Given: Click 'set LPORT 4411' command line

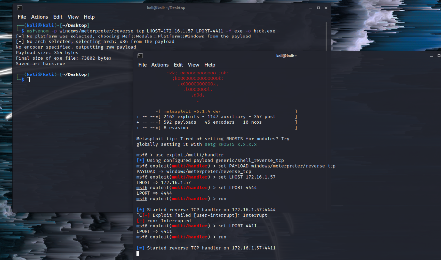Looking at the screenshot, I should point(237,226).
